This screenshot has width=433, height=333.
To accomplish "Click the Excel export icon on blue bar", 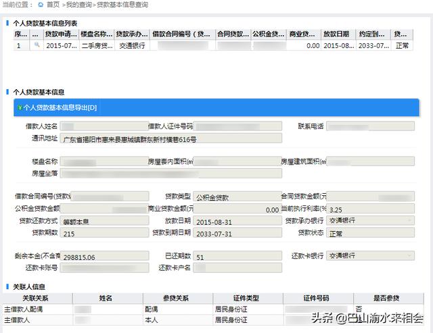I will [x=20, y=107].
